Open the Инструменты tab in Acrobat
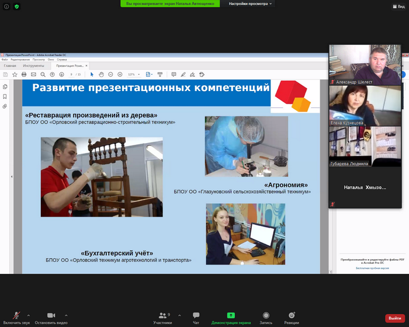Viewport: 409px width, 327px height. (33, 66)
